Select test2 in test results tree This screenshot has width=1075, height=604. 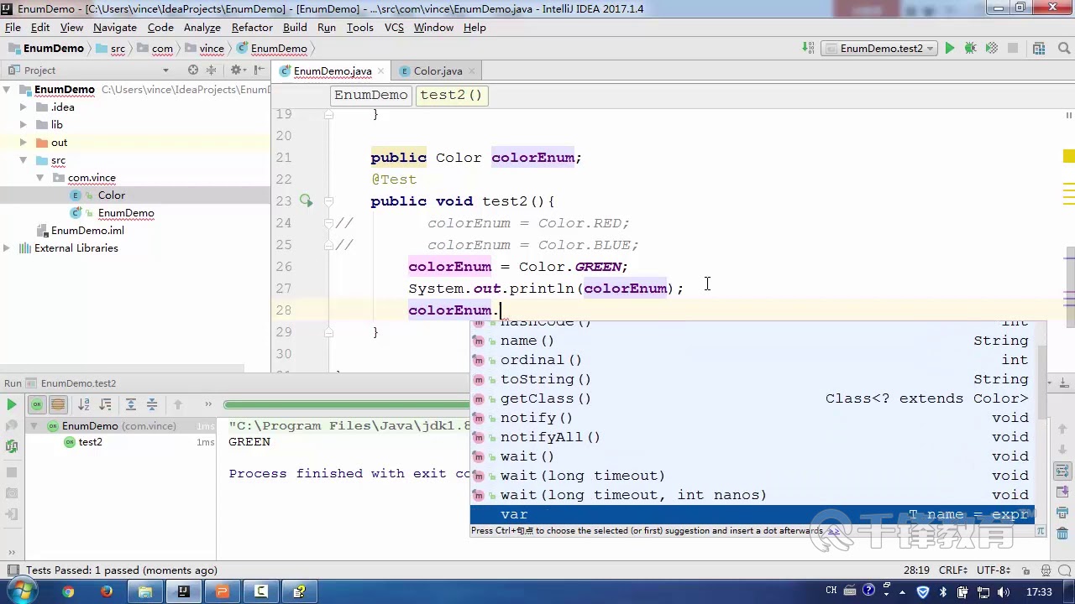90,442
